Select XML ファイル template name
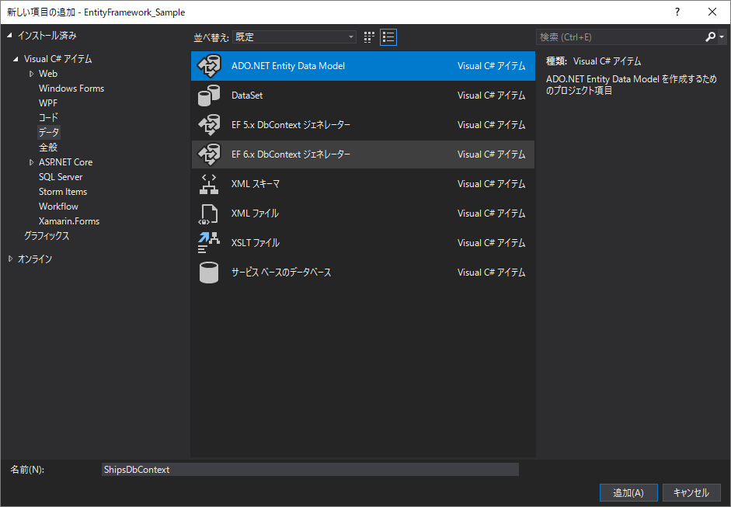 tap(255, 214)
